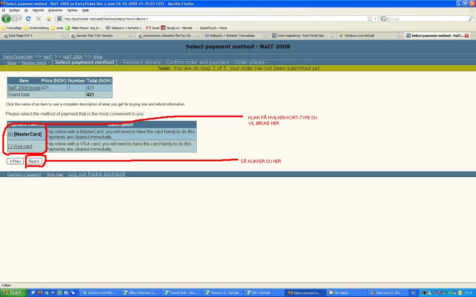Open Windows Live Messenger from the taskbar
The width and height of the screenshot is (476, 297).
tap(99, 293)
